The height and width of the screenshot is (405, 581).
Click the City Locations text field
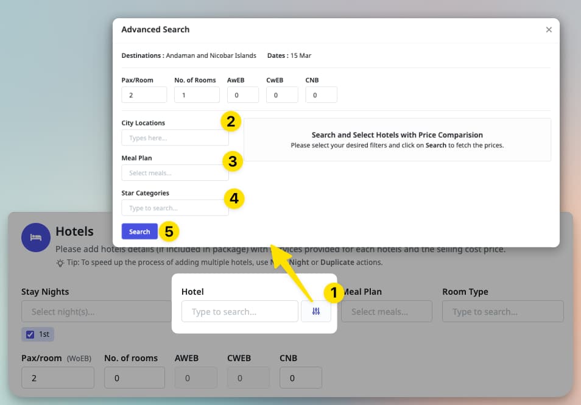pos(175,137)
